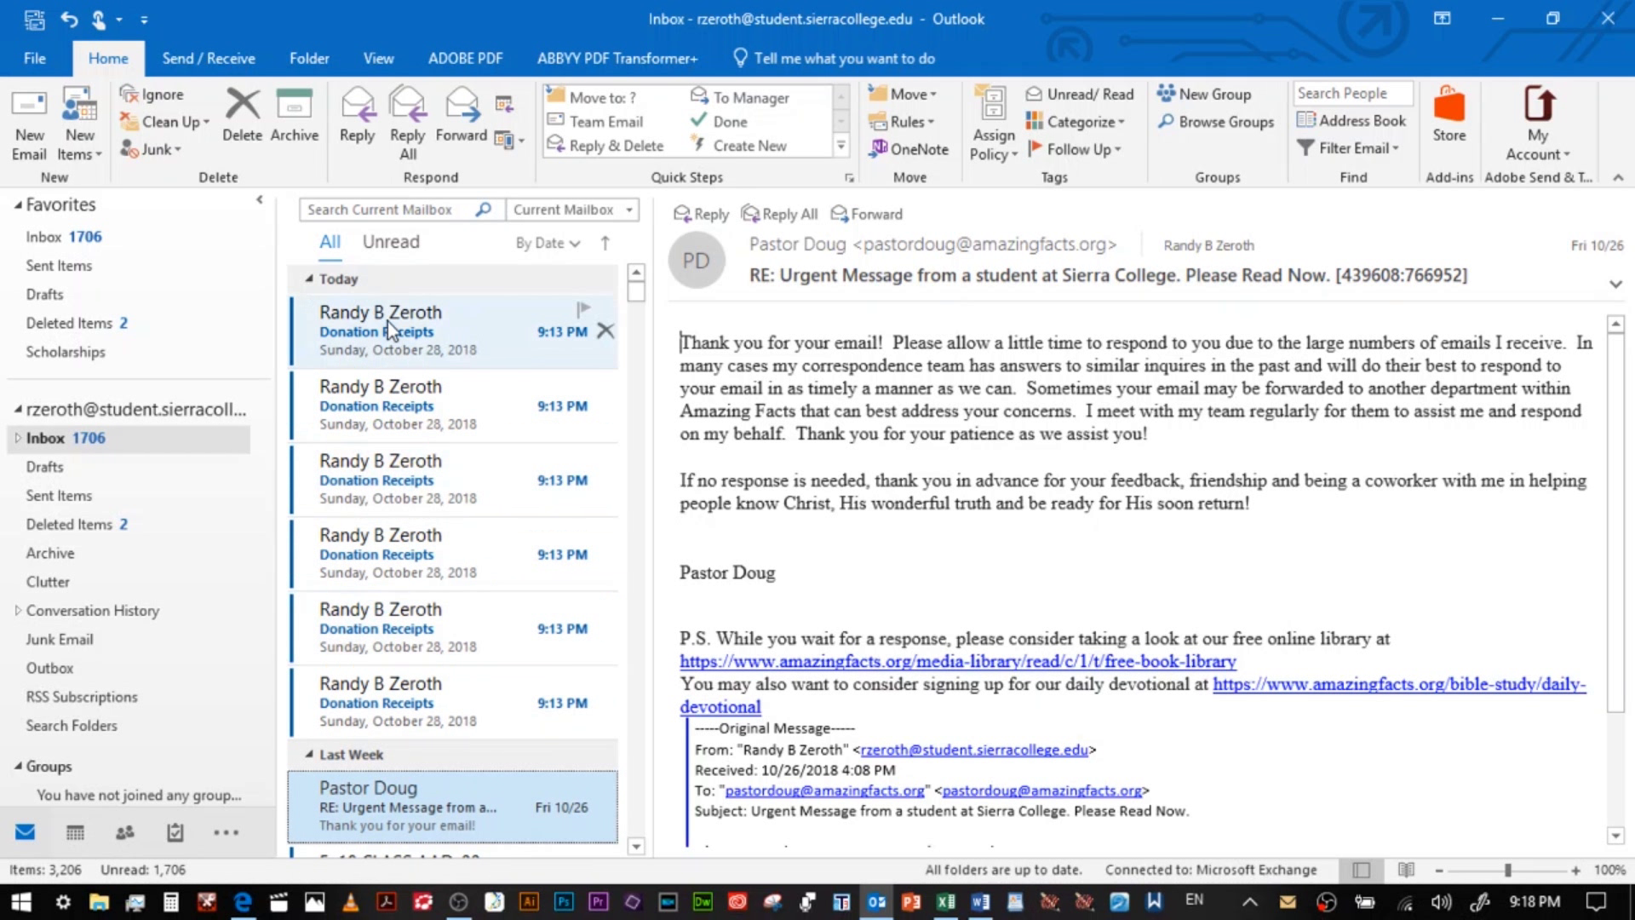This screenshot has height=920, width=1635.
Task: Open Follow Up dropdown
Action: (1074, 149)
